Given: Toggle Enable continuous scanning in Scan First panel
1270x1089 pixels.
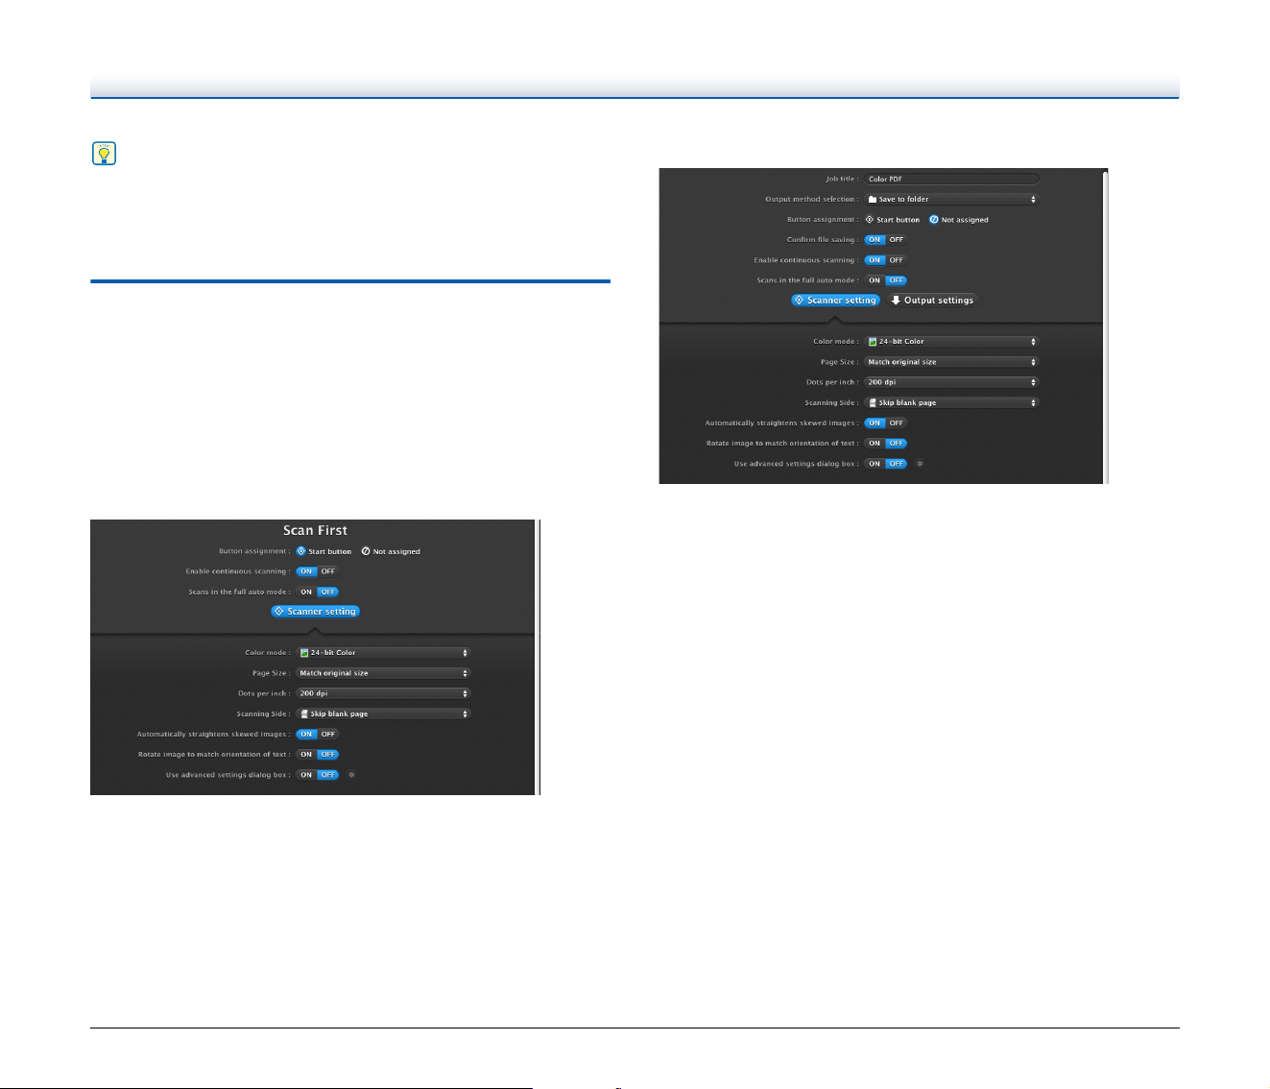Looking at the screenshot, I should pyautogui.click(x=317, y=571).
